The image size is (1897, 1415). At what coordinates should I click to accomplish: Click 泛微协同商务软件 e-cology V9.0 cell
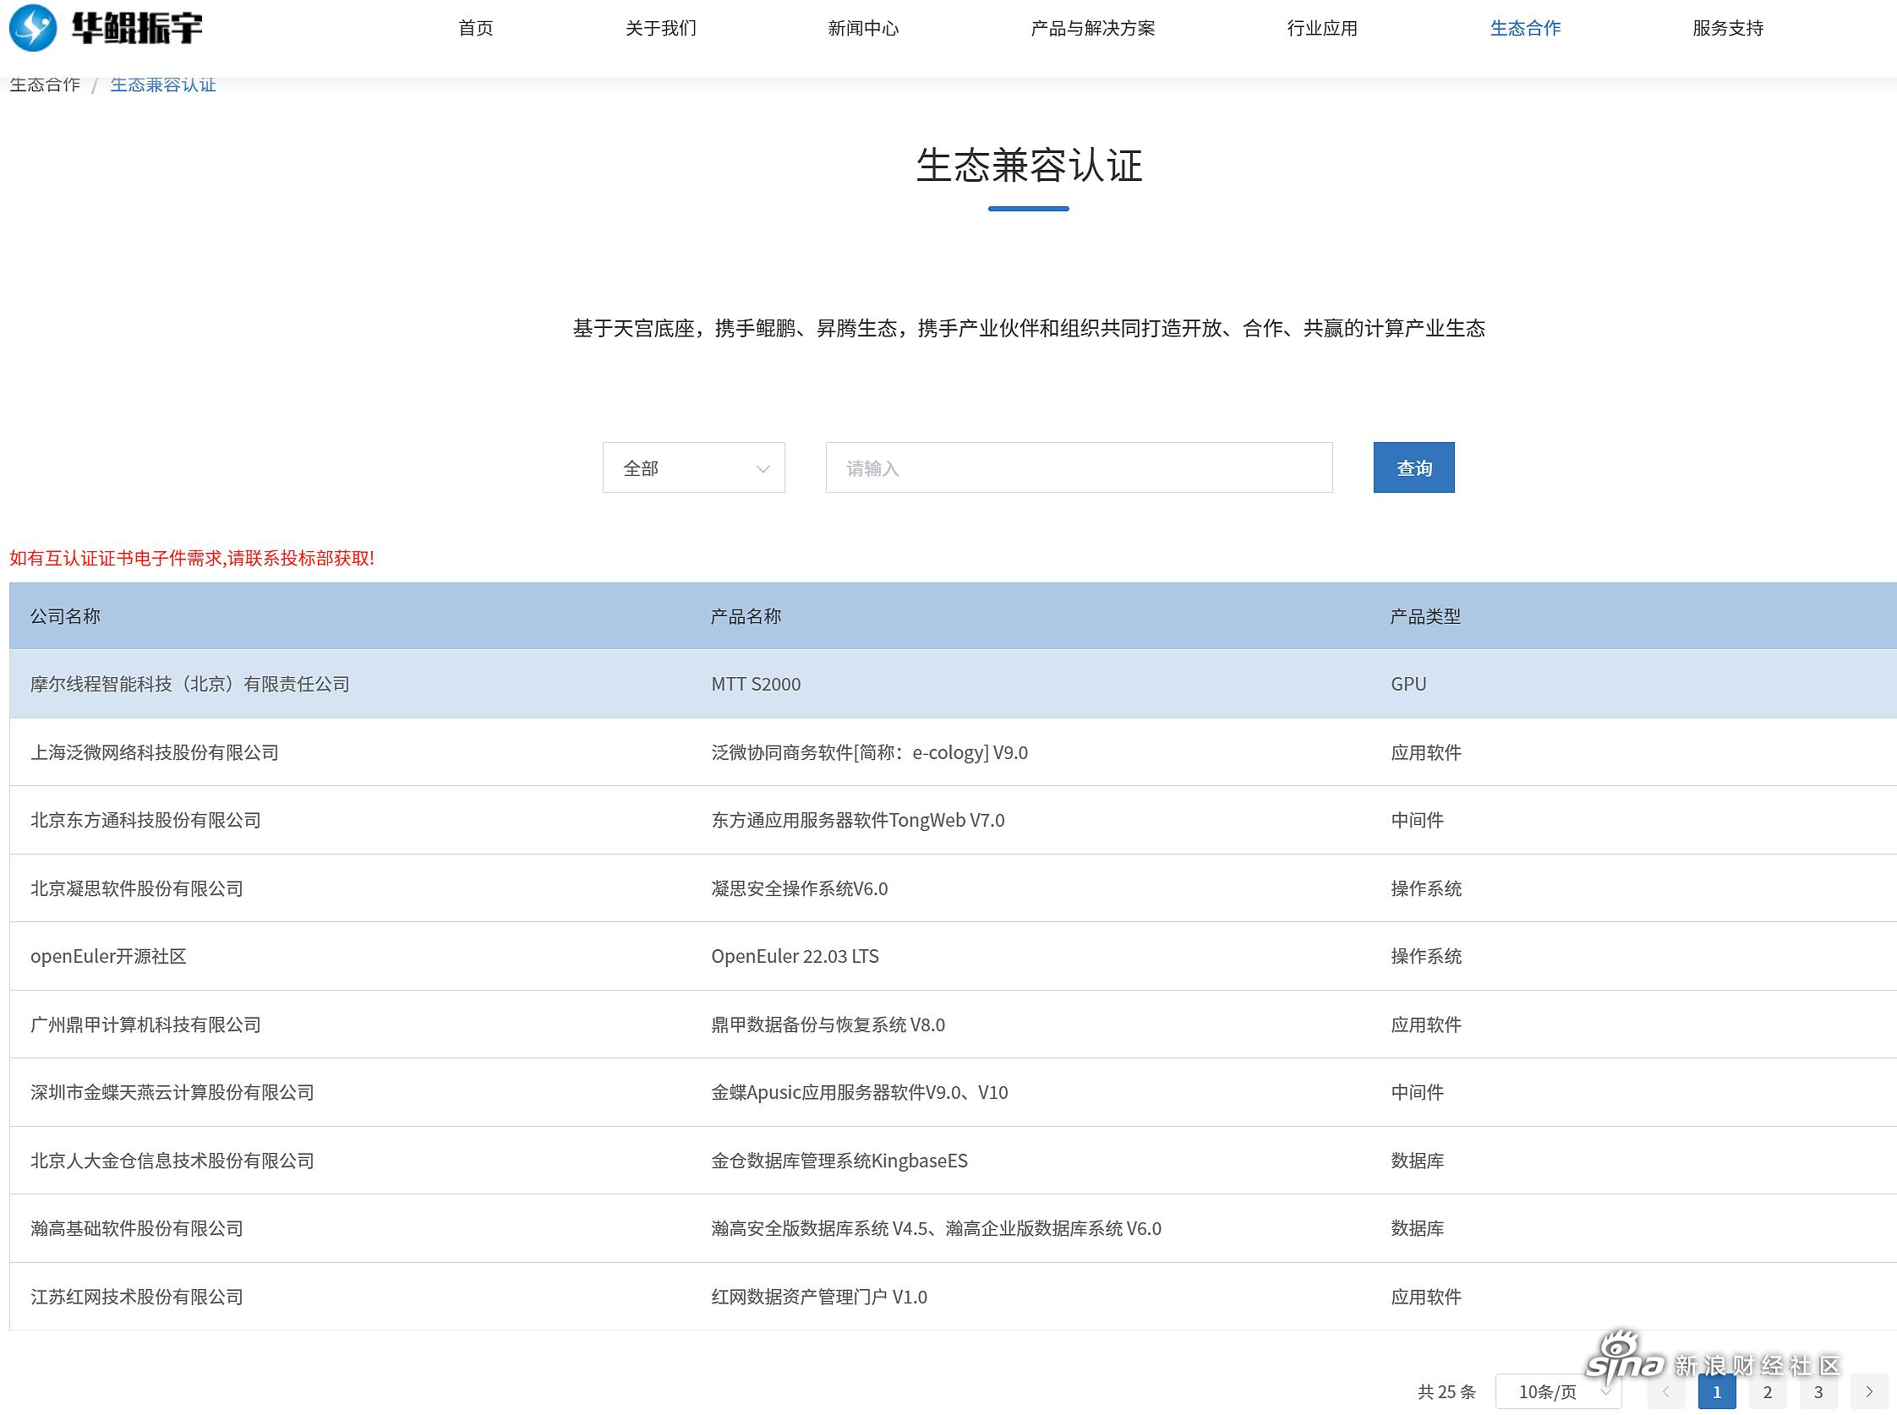869,752
